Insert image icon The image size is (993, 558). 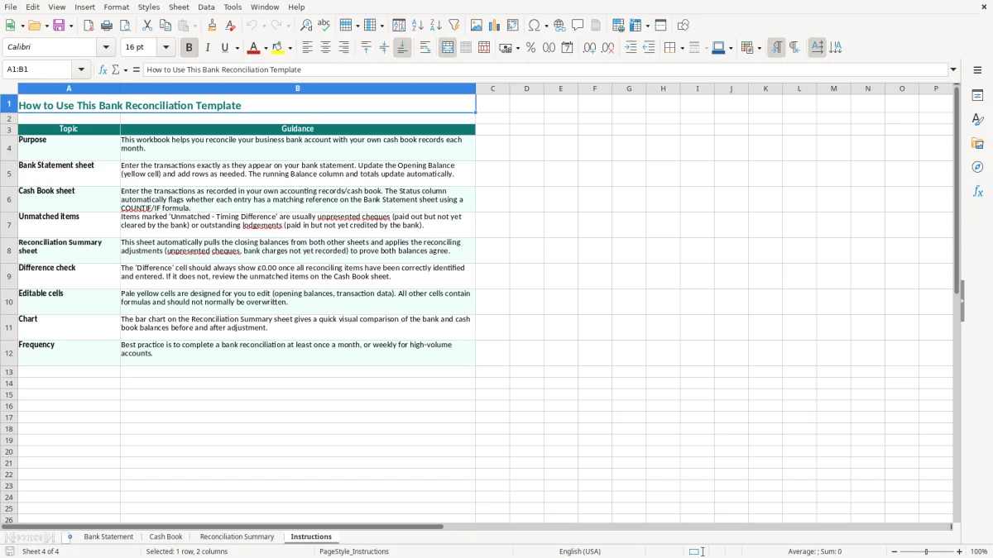click(477, 26)
